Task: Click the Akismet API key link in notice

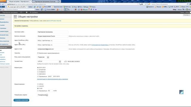Action: click(54, 21)
